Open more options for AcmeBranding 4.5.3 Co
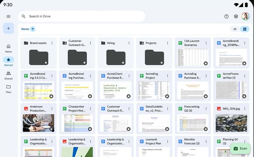 coord(52,76)
